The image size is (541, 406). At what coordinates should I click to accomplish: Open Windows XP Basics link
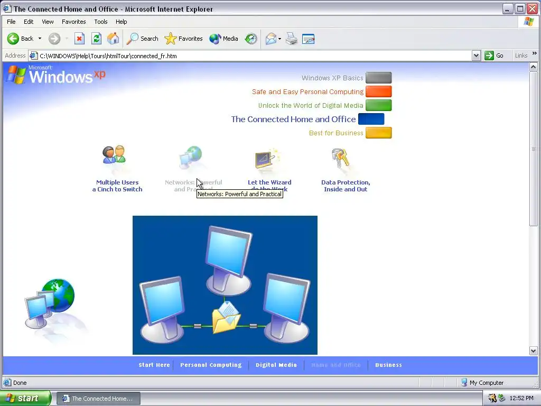tap(332, 78)
